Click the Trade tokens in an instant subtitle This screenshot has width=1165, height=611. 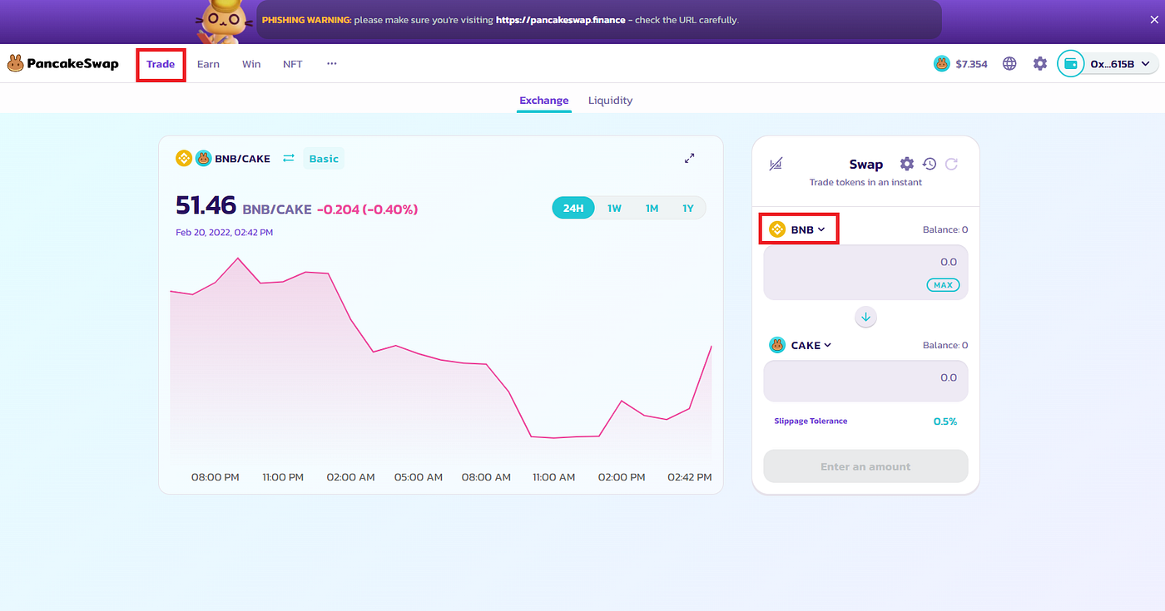pos(865,182)
